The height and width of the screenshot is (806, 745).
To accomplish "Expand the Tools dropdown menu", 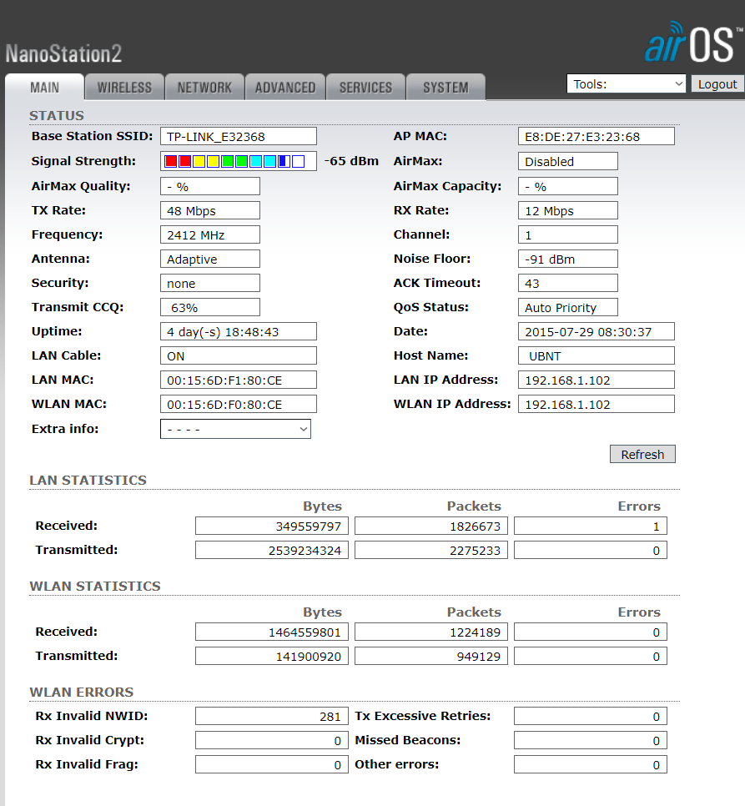I will 627,83.
